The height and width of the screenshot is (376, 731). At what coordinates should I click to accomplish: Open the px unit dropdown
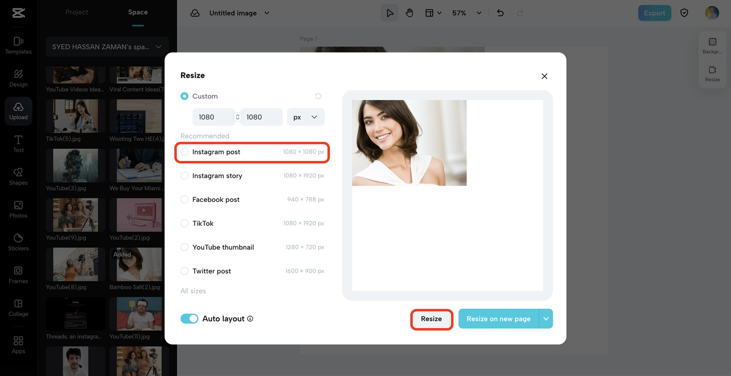click(x=306, y=117)
